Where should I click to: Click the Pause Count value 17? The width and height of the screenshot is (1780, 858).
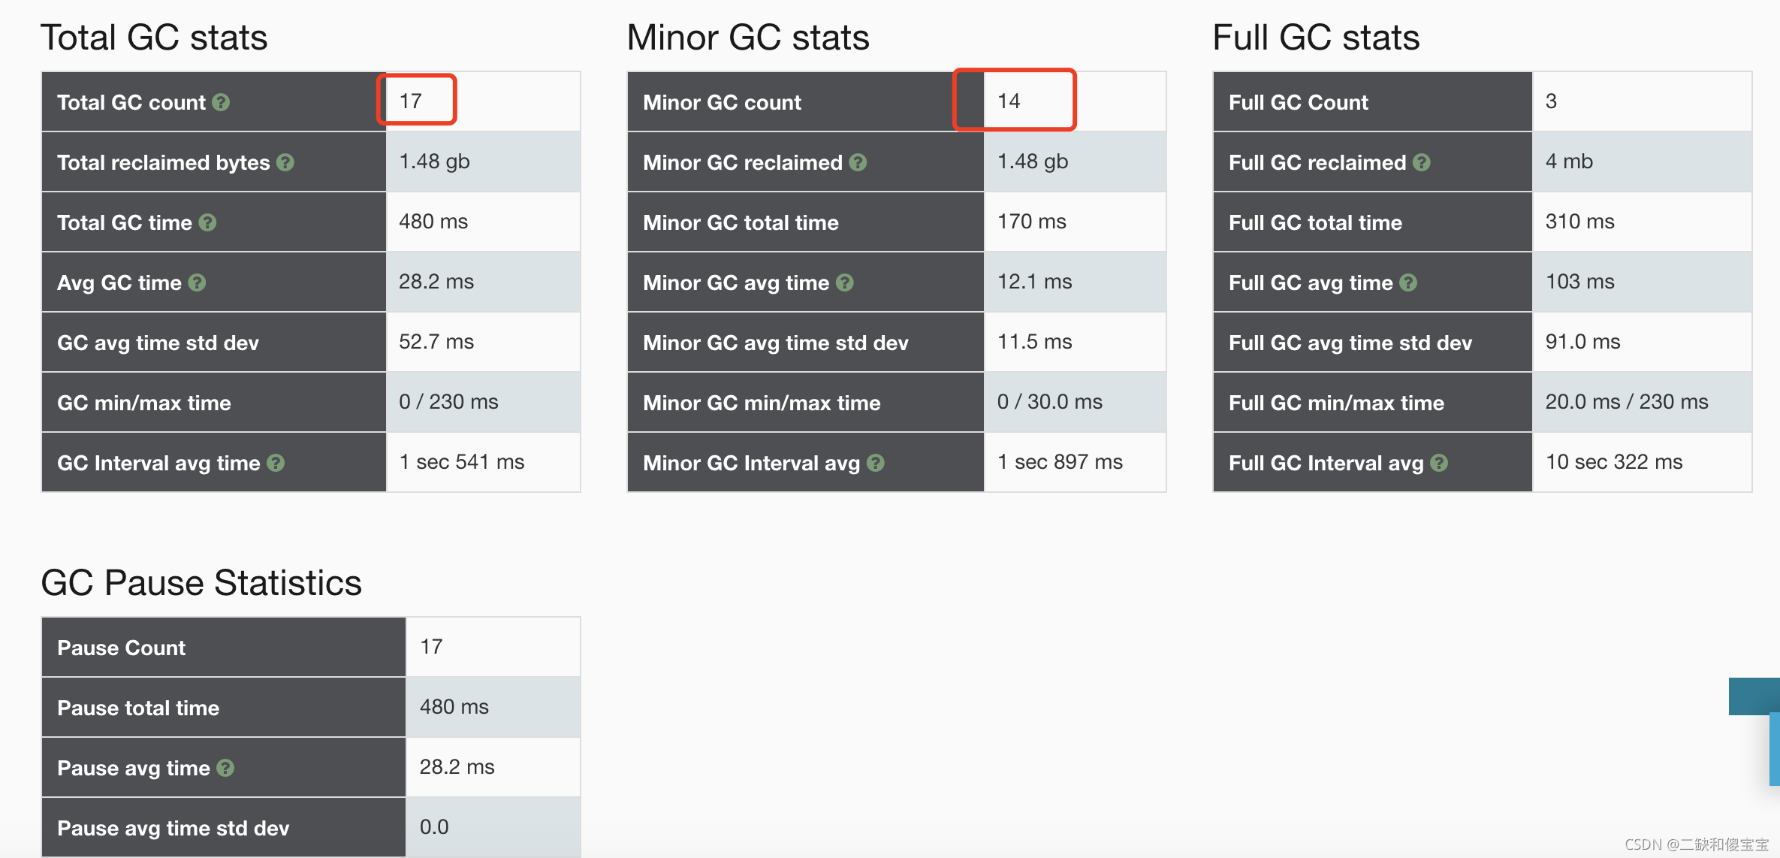[x=431, y=647]
